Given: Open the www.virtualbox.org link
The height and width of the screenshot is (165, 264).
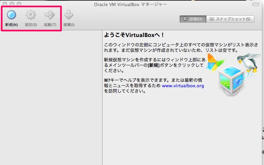Looking at the screenshot, I should click(183, 86).
